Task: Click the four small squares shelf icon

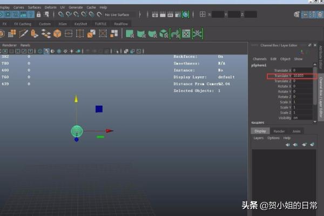Action: (x=114, y=33)
